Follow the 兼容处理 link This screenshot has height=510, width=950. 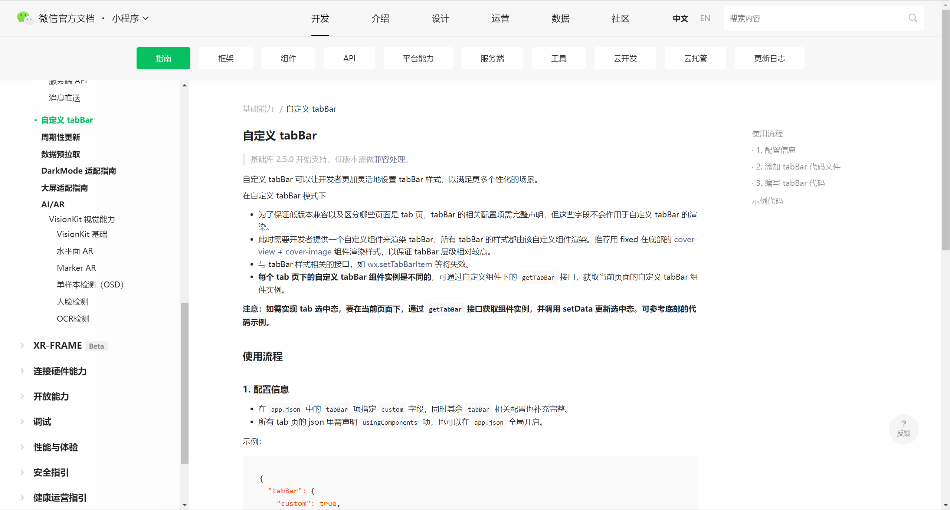pyautogui.click(x=389, y=159)
